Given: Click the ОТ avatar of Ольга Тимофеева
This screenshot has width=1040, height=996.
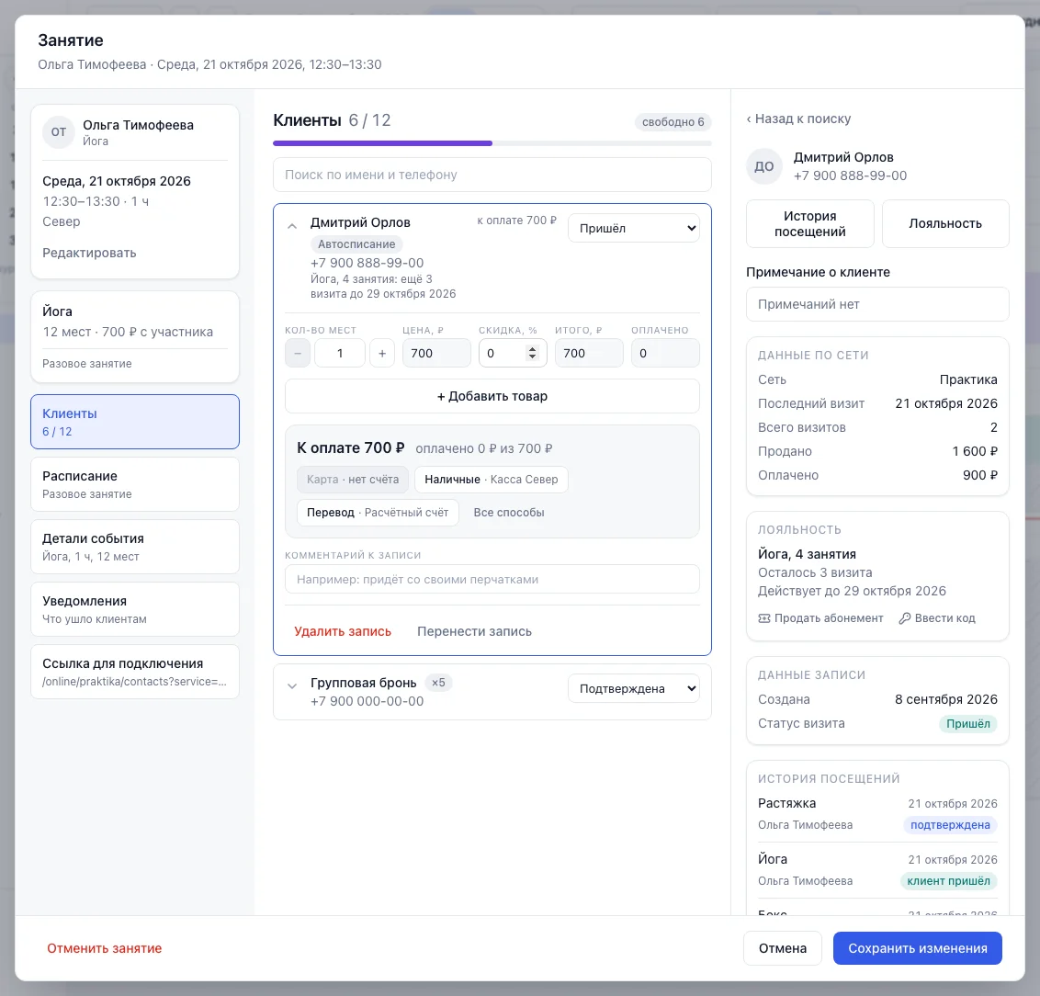Looking at the screenshot, I should [x=59, y=132].
